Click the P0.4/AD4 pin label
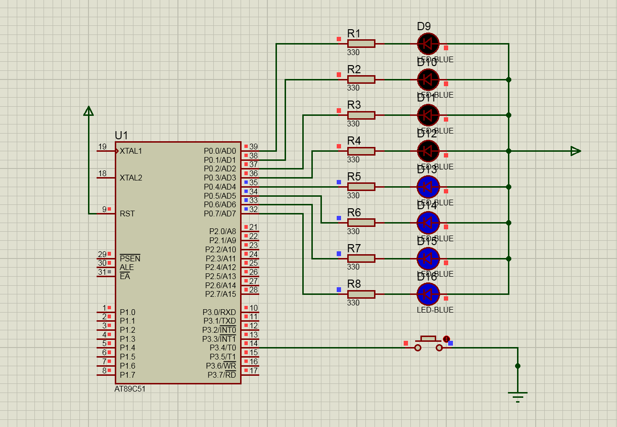The height and width of the screenshot is (427, 617). pyautogui.click(x=220, y=187)
